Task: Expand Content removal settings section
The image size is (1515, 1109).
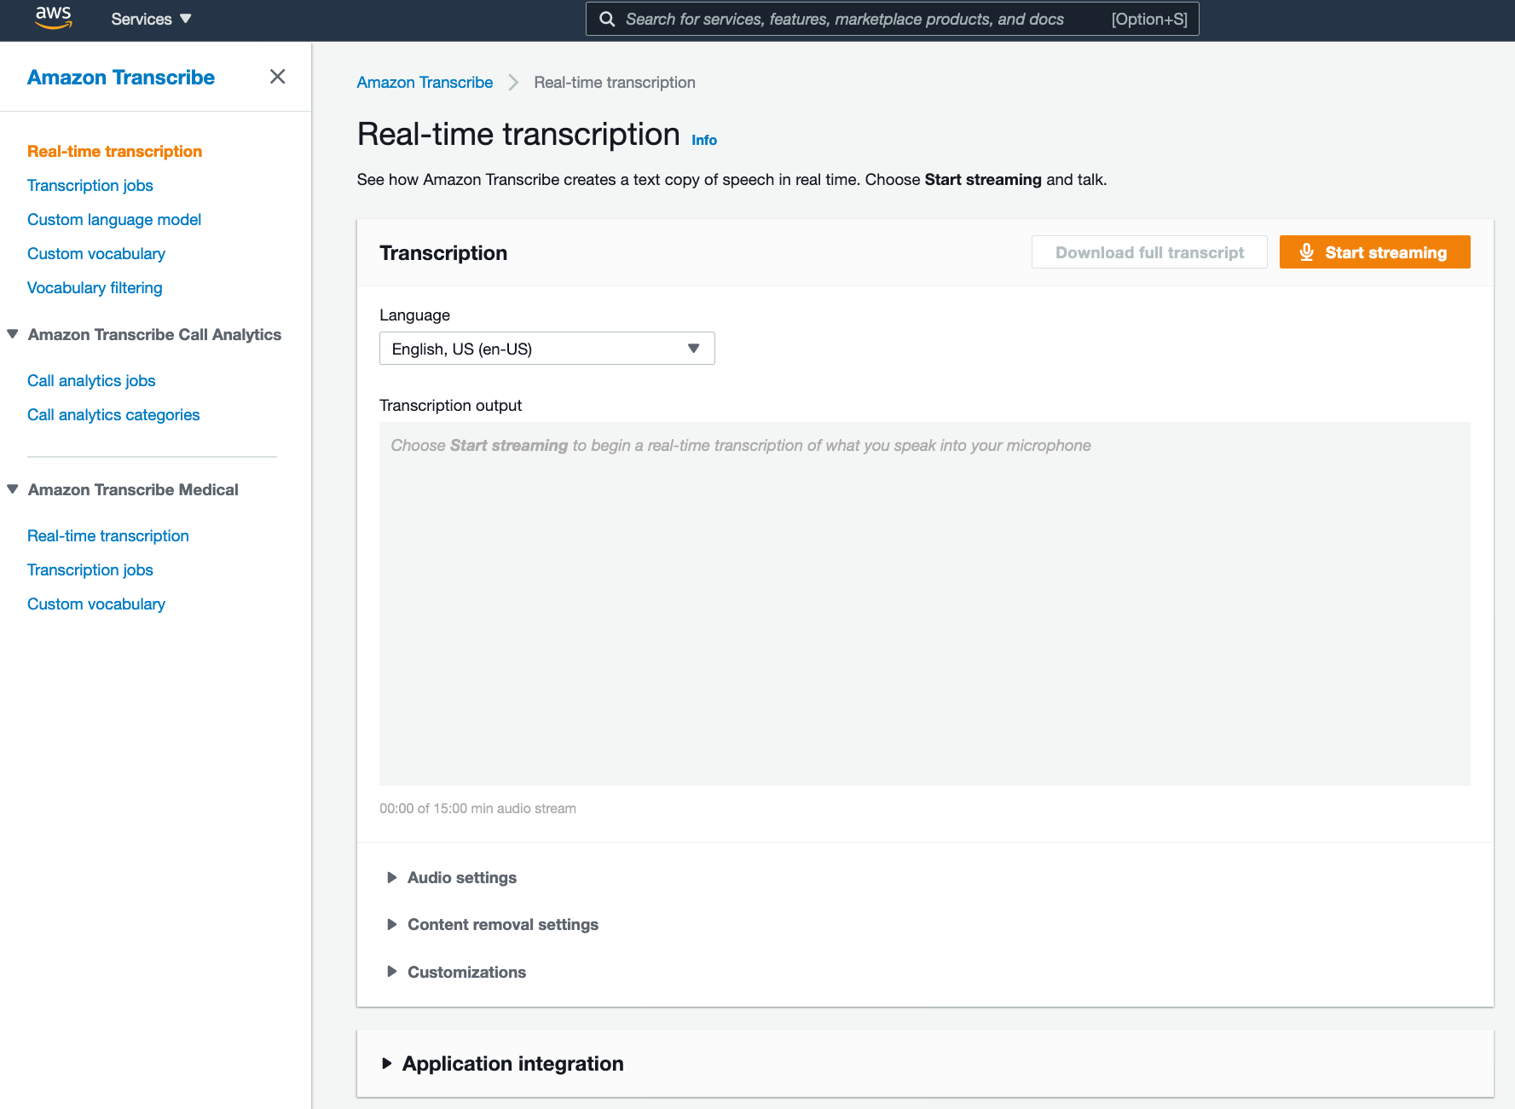Action: coord(493,924)
